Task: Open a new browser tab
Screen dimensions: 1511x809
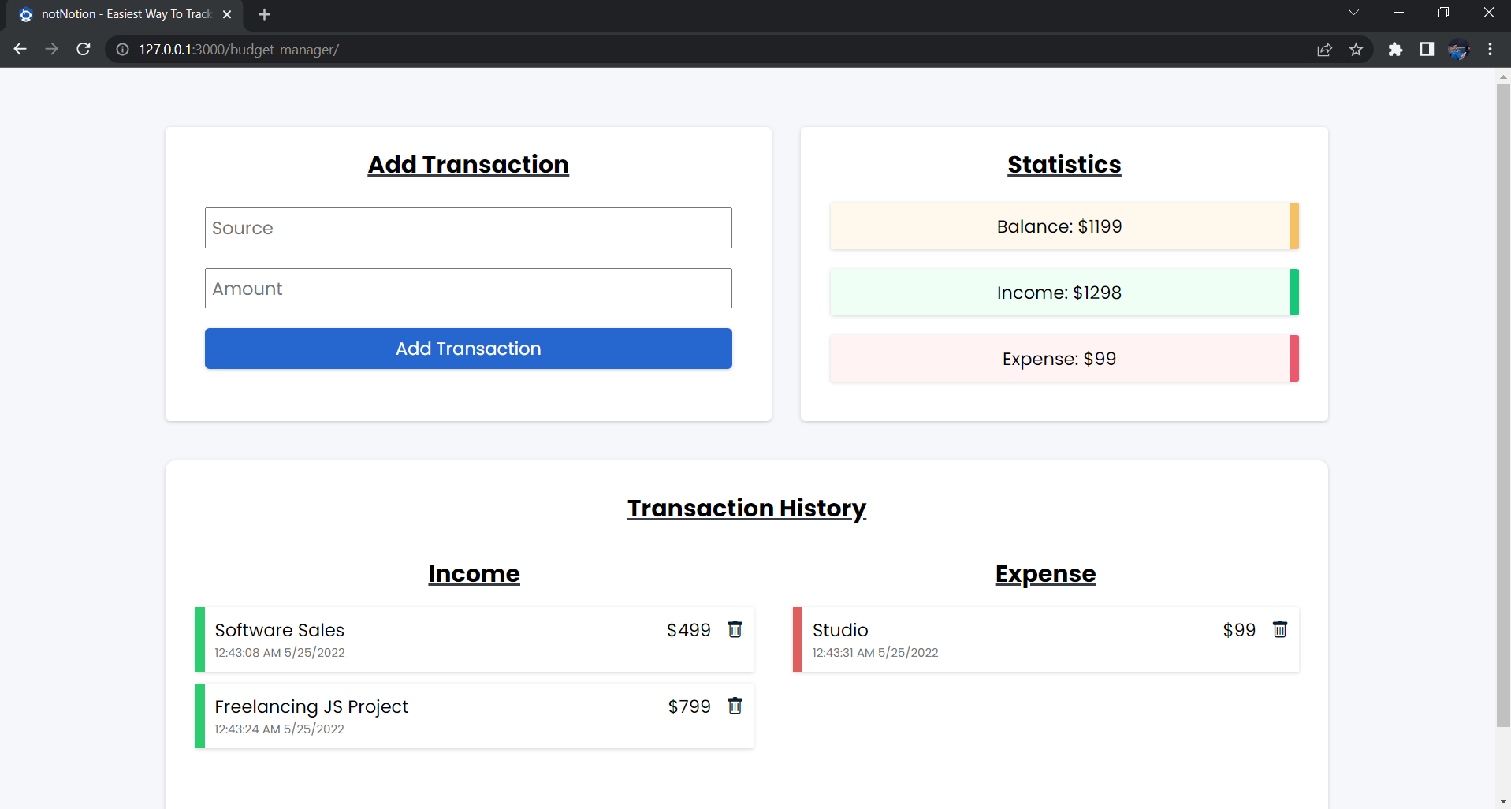Action: 264,14
